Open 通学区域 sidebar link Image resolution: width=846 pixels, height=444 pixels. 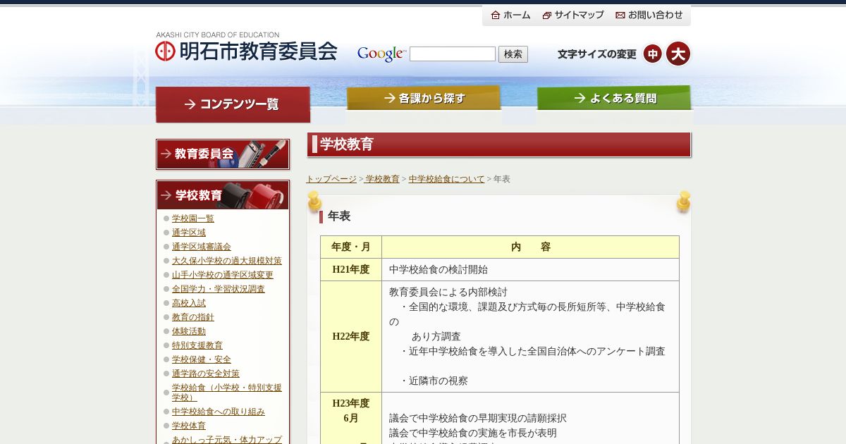coord(189,233)
